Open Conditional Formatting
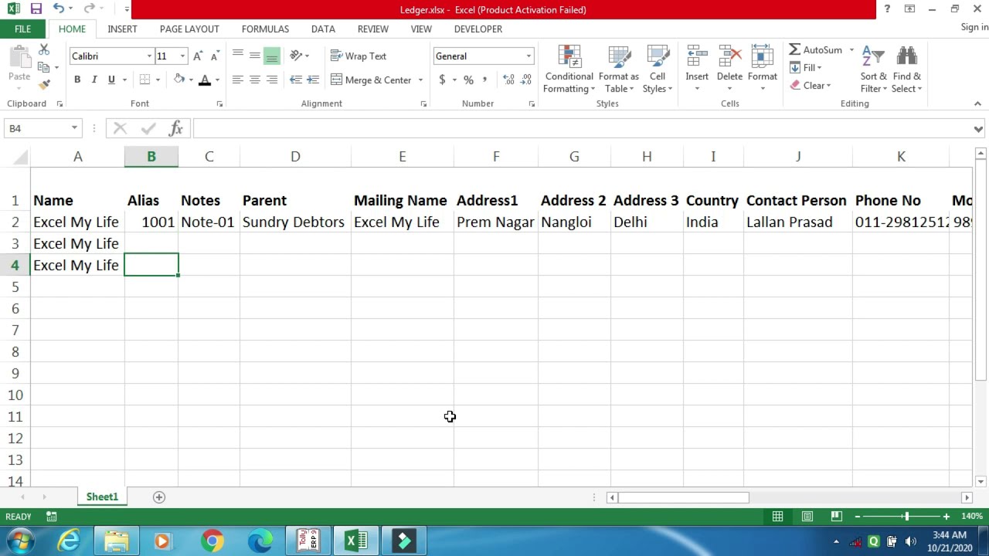The image size is (989, 556). tap(569, 70)
